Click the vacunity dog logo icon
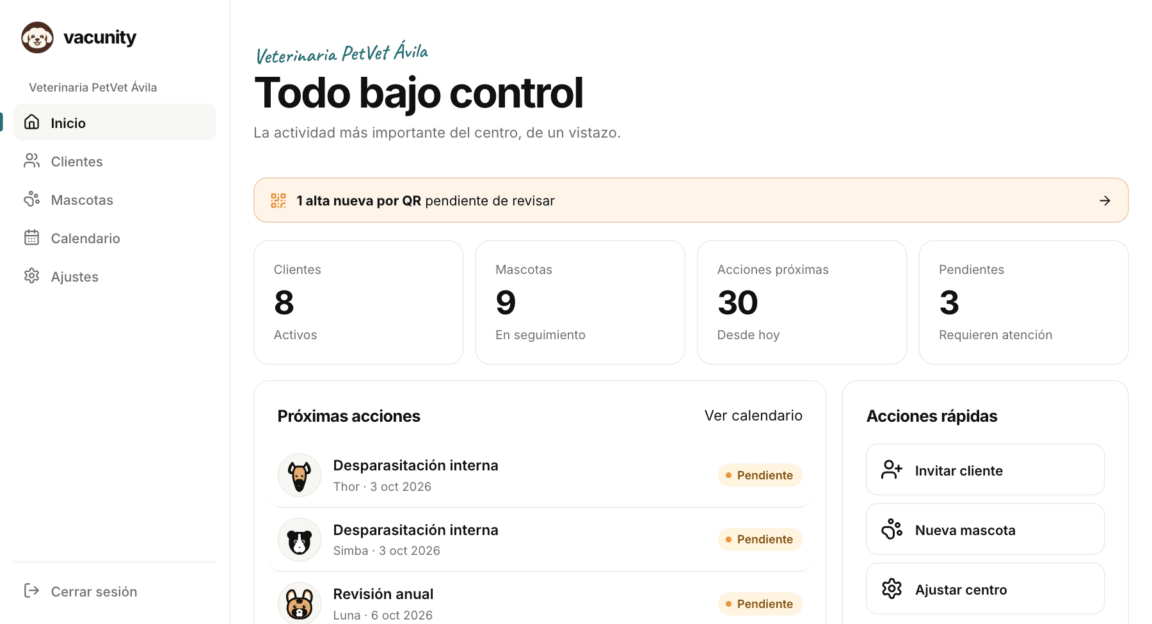 click(x=37, y=37)
